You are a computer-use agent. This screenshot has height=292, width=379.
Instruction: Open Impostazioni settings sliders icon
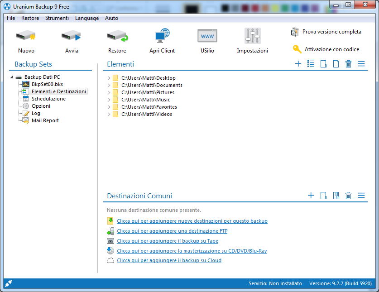click(x=252, y=36)
